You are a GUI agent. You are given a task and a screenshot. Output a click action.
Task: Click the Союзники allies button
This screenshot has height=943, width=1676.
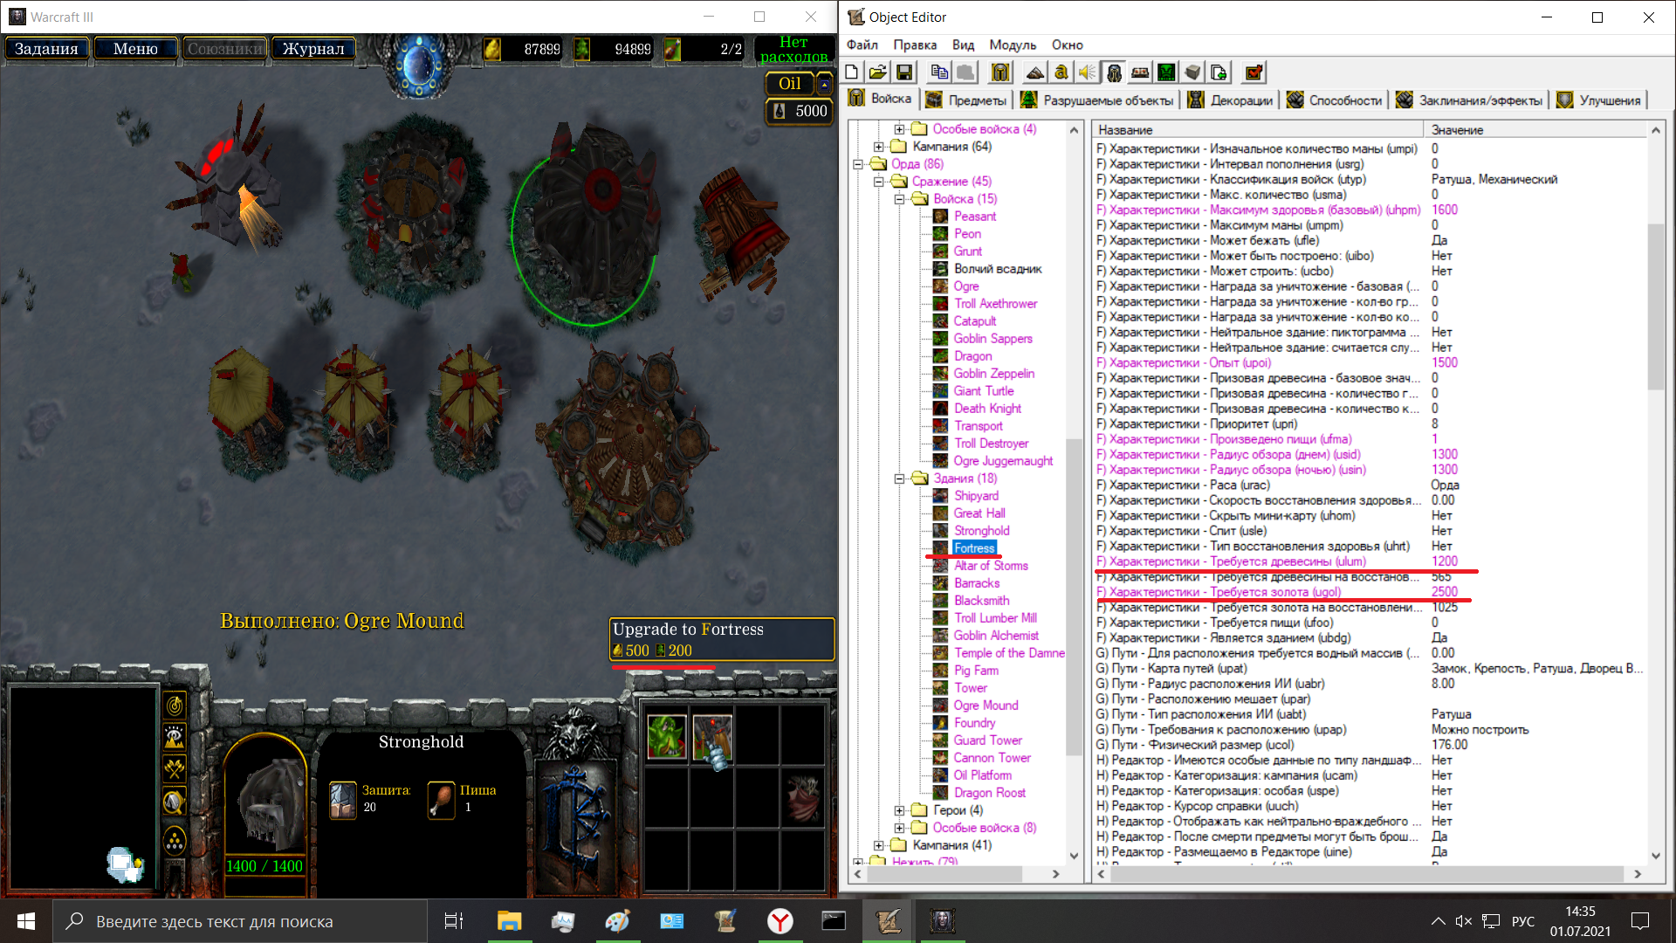click(x=224, y=49)
